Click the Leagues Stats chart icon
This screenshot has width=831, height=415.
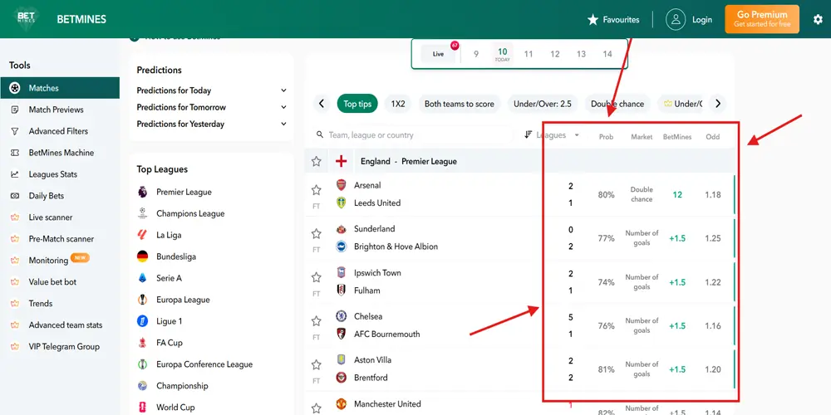coord(15,174)
